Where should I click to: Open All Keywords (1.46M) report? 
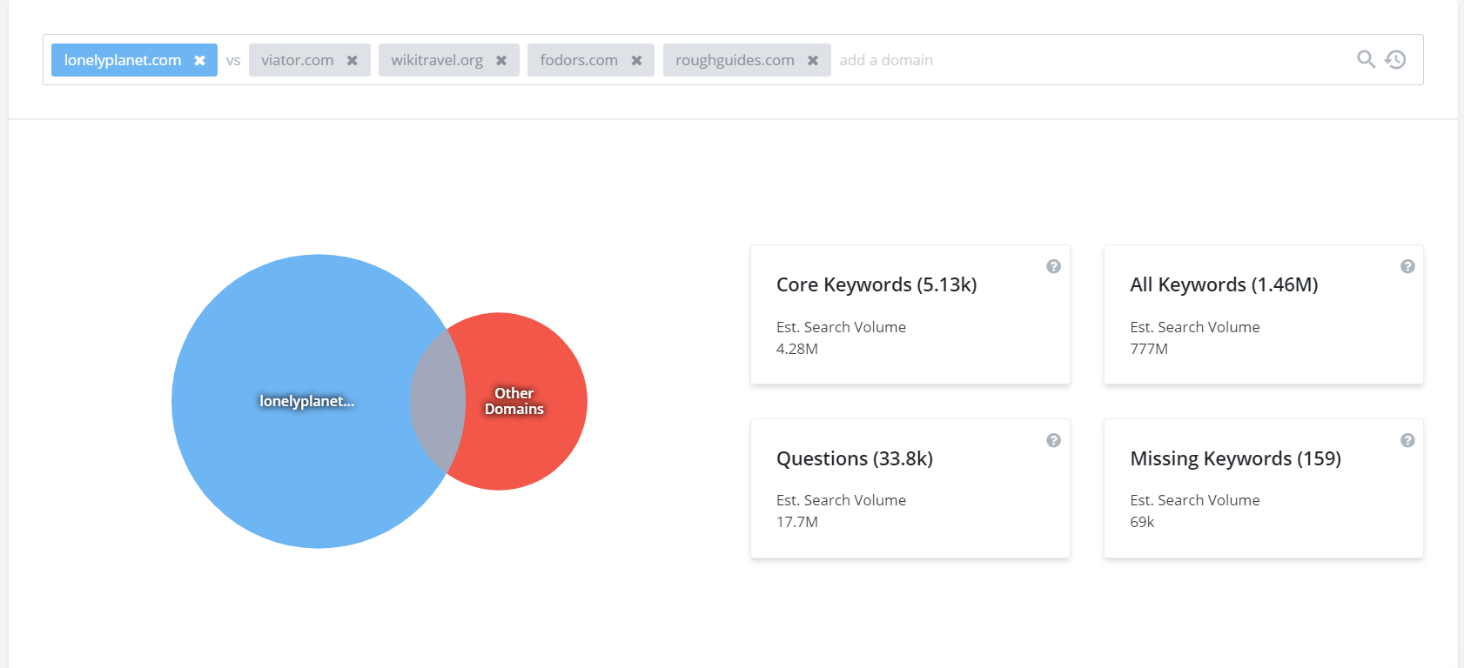click(x=1223, y=284)
